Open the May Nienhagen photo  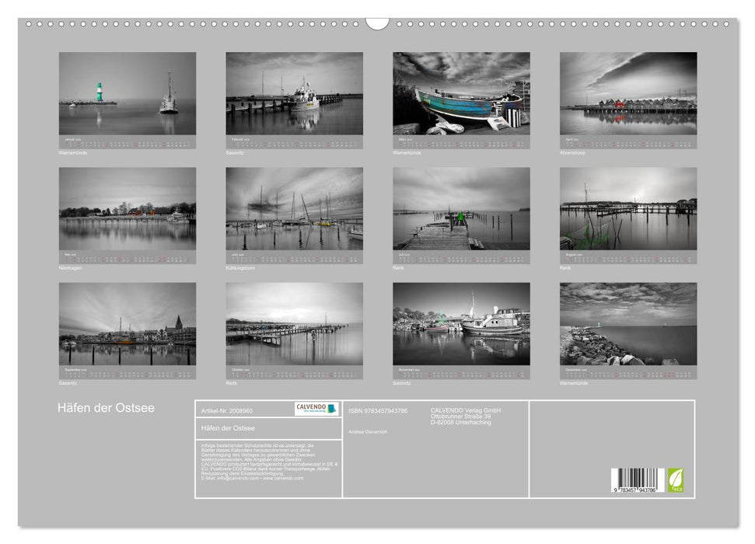(x=128, y=209)
